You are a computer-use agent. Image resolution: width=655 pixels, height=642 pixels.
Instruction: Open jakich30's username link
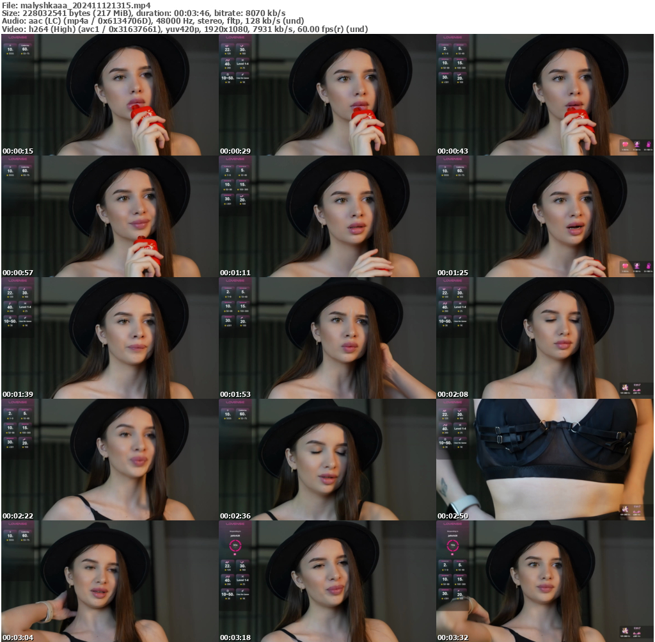click(235, 535)
